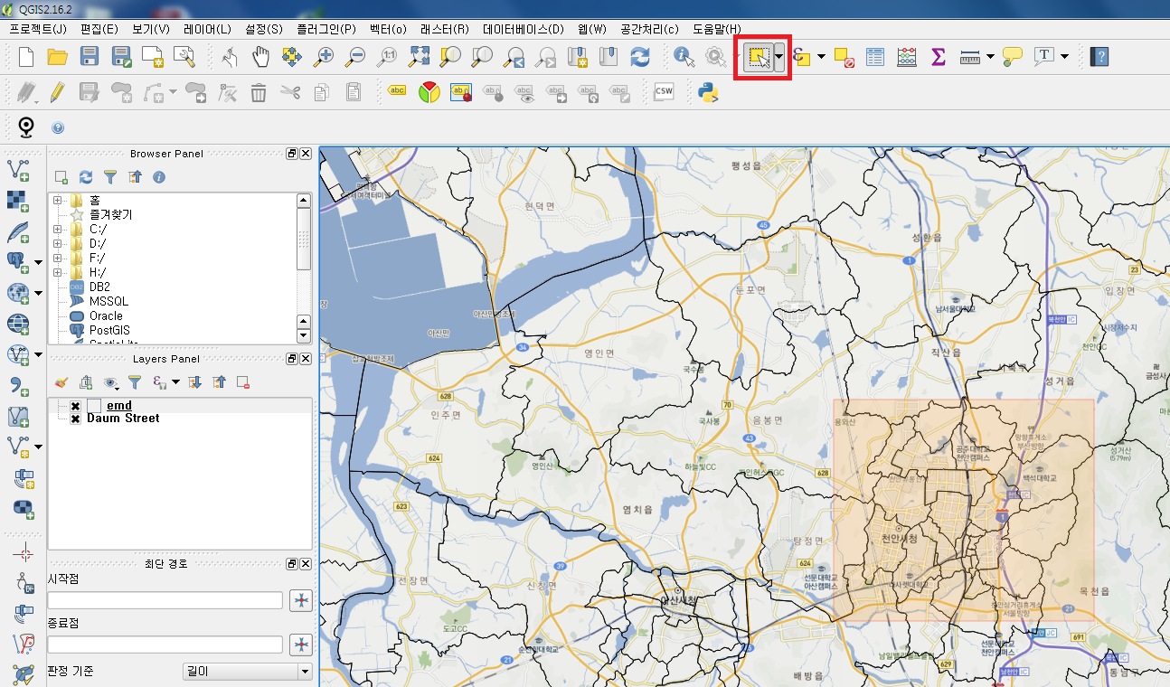Activate the Identify Features tool
The image size is (1170, 687).
coord(685,57)
